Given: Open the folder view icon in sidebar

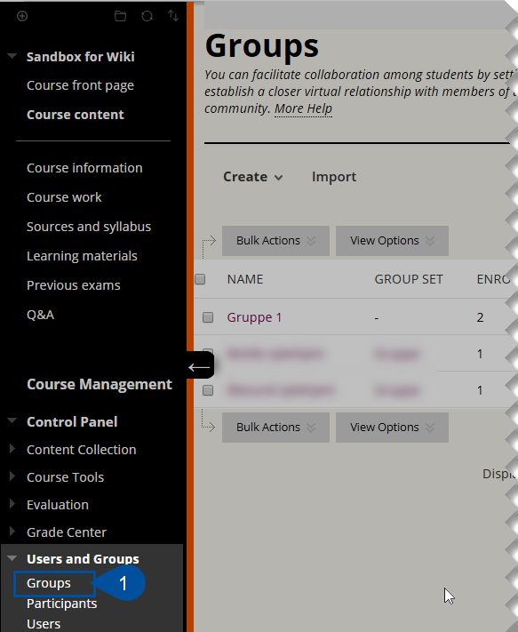Looking at the screenshot, I should tap(120, 16).
